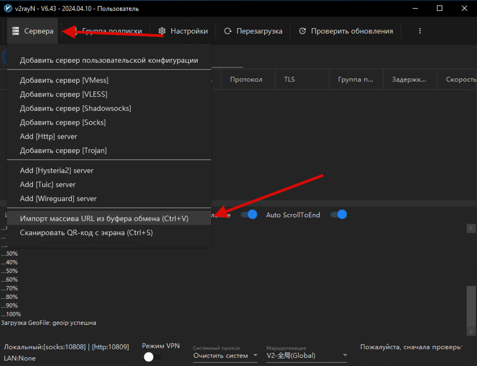Click Перезагрузка button
This screenshot has height=366, width=477.
[x=253, y=31]
